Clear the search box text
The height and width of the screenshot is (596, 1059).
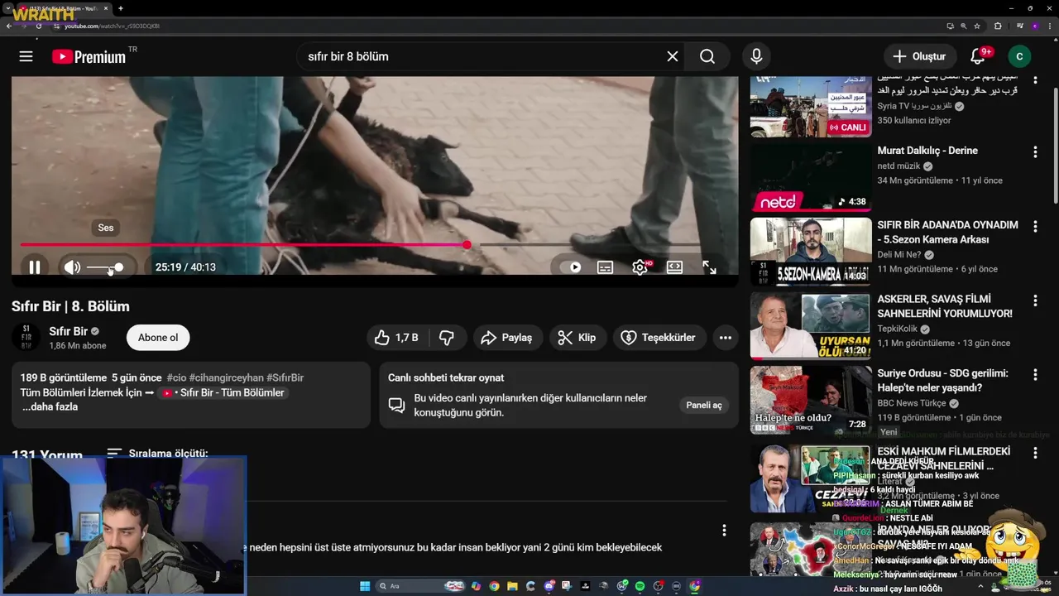673,56
